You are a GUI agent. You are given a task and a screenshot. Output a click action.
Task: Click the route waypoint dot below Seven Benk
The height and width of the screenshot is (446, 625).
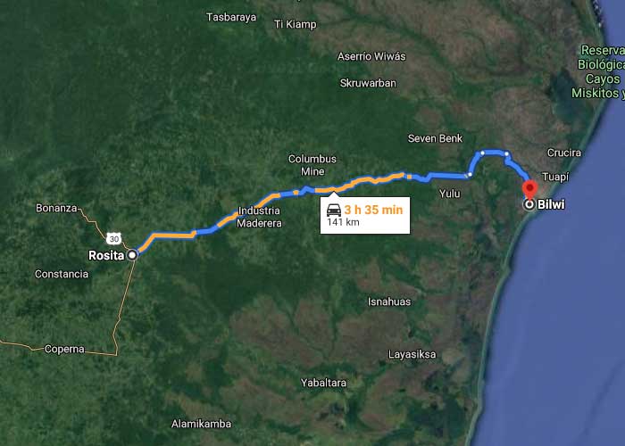pyautogui.click(x=482, y=153)
